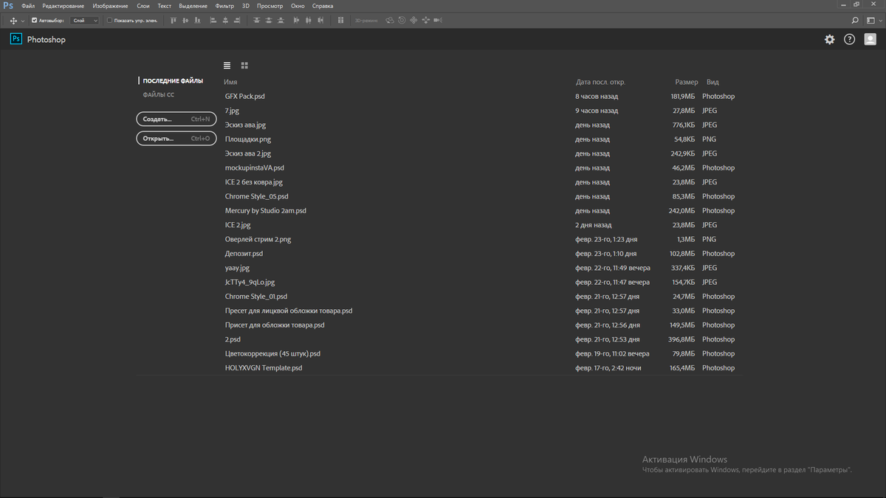Open settings gear icon on start screen
Image resolution: width=886 pixels, height=498 pixels.
point(830,39)
